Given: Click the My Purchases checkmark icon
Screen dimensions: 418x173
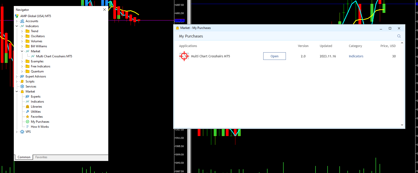Looking at the screenshot, I should point(28,122).
